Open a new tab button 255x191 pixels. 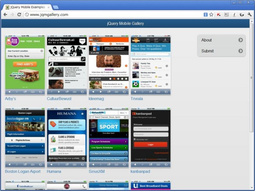[56, 7]
